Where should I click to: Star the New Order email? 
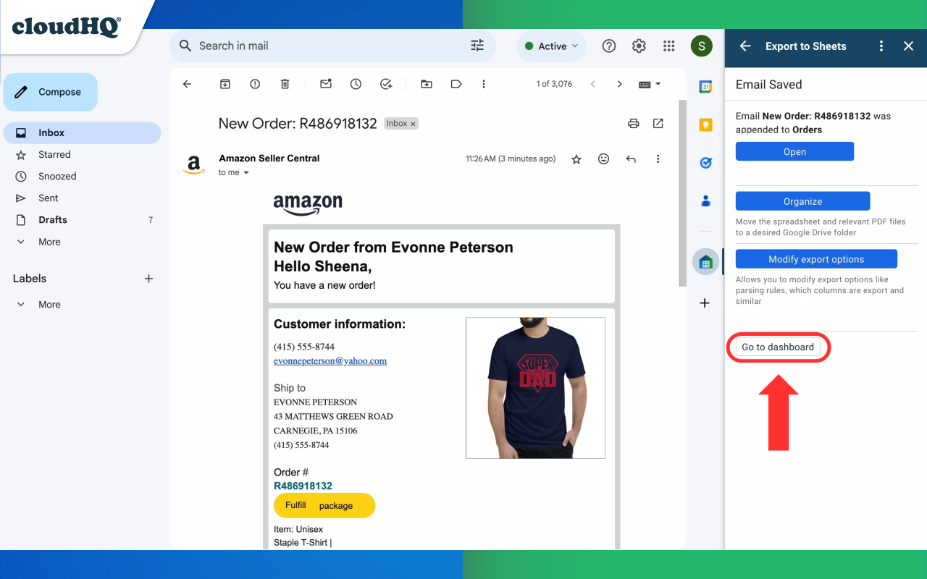576,159
